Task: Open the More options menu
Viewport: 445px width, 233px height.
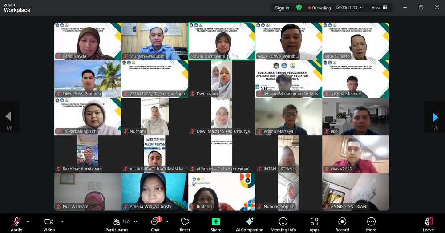Action: (x=371, y=224)
